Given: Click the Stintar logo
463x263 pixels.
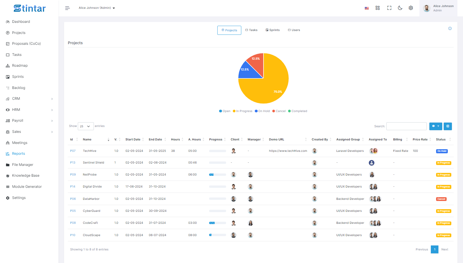Looking at the screenshot, I should click(x=30, y=8).
